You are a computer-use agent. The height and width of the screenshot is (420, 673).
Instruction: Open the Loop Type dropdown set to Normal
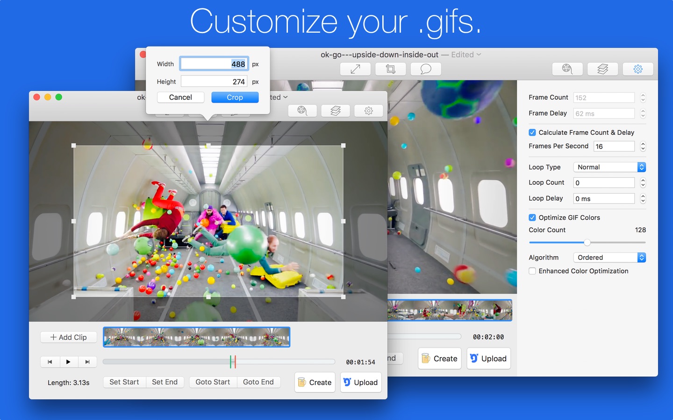click(x=609, y=167)
